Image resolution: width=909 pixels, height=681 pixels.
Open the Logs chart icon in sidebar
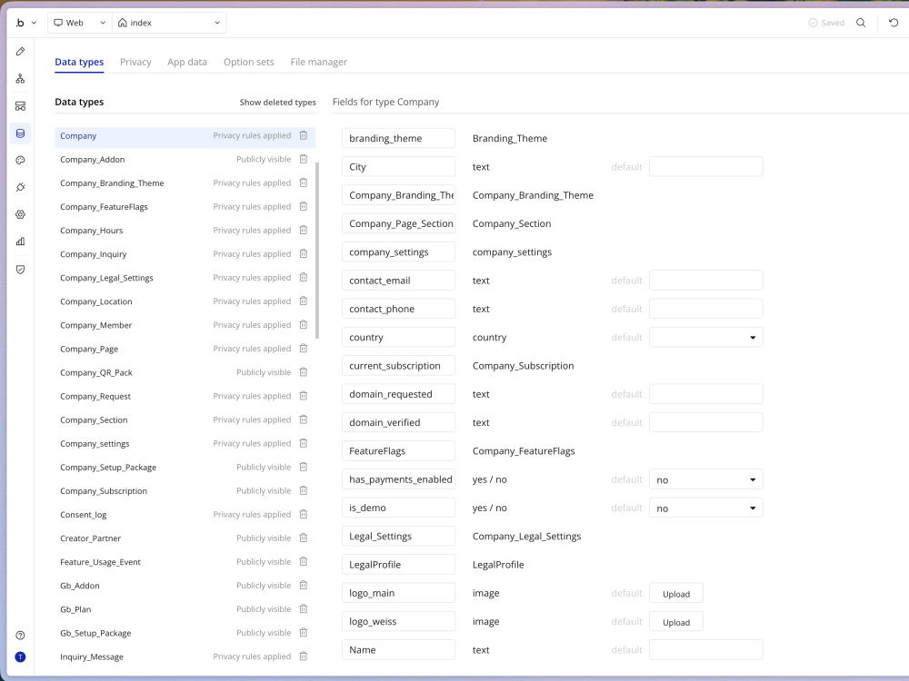pos(20,242)
